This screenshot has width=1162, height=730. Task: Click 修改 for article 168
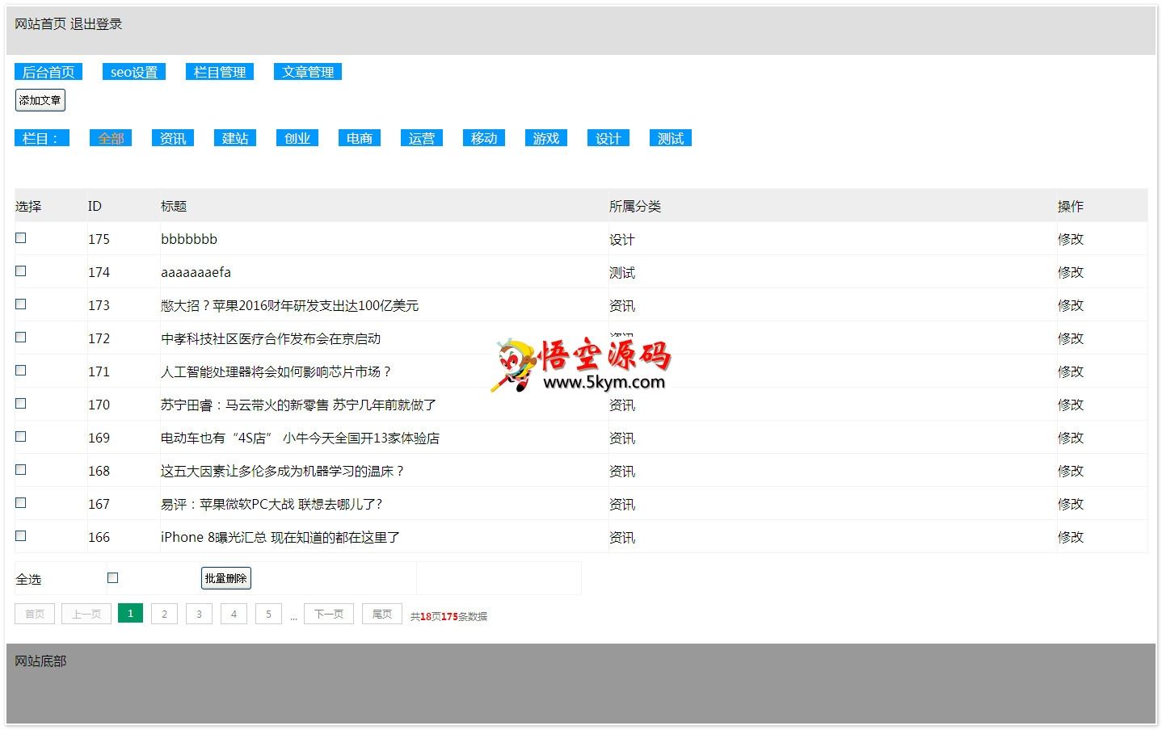pos(1071,471)
